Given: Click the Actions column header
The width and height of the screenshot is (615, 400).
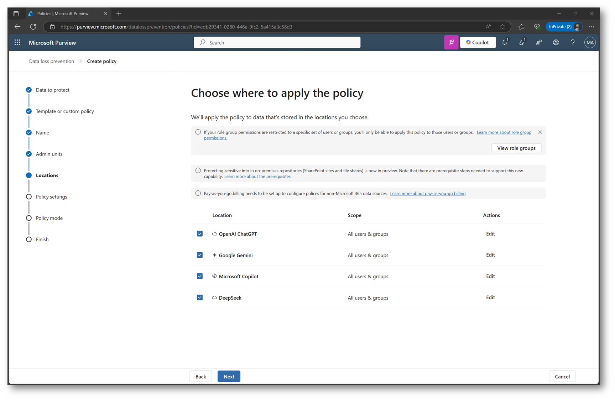Looking at the screenshot, I should tap(491, 215).
